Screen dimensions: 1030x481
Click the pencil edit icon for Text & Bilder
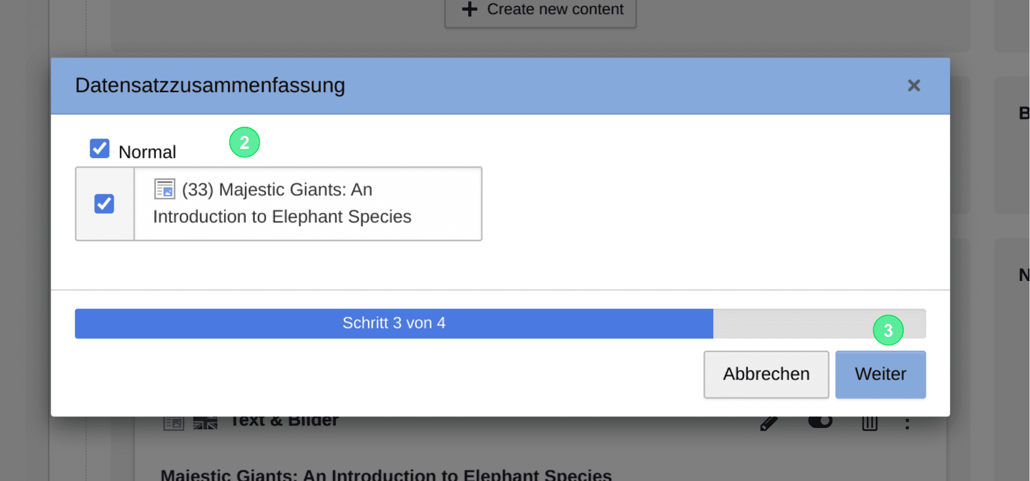[x=769, y=423]
